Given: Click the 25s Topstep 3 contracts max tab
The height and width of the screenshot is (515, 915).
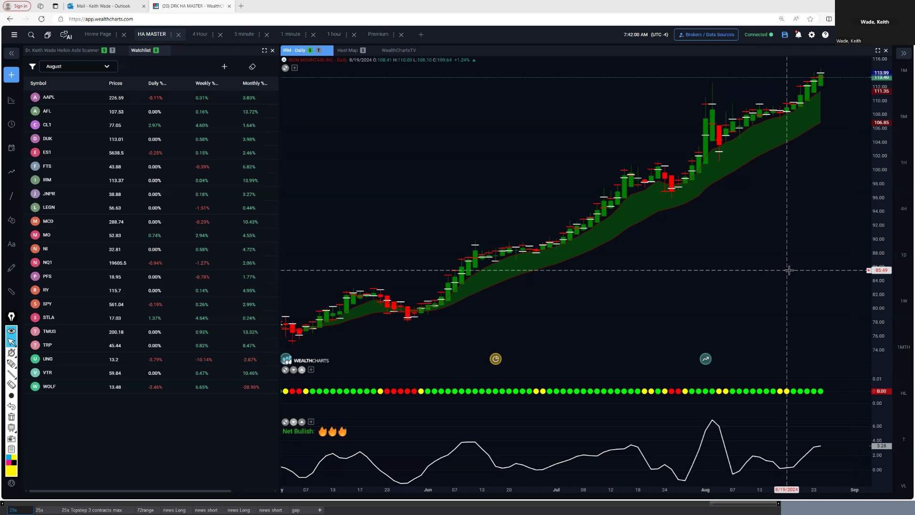Looking at the screenshot, I should tap(91, 510).
